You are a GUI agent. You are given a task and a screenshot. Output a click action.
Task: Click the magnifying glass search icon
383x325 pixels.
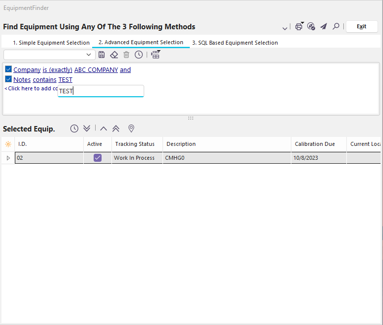[336, 26]
